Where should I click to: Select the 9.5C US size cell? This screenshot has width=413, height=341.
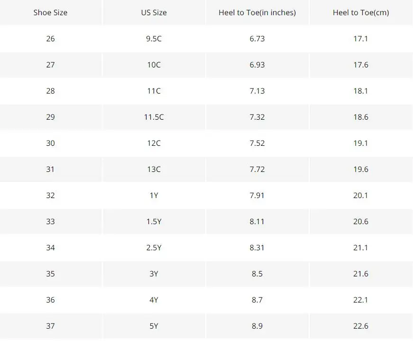pos(154,39)
